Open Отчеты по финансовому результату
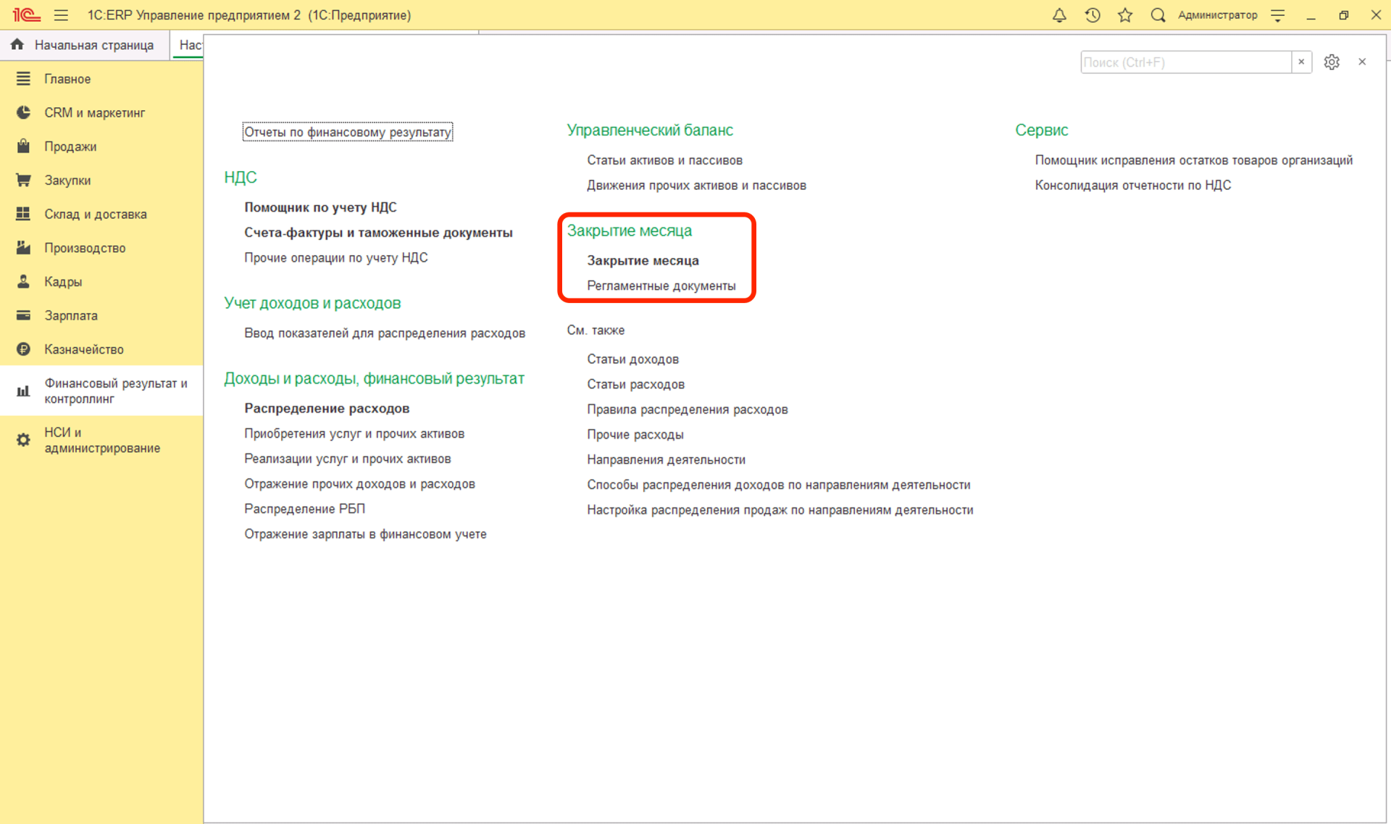1391x824 pixels. [348, 132]
